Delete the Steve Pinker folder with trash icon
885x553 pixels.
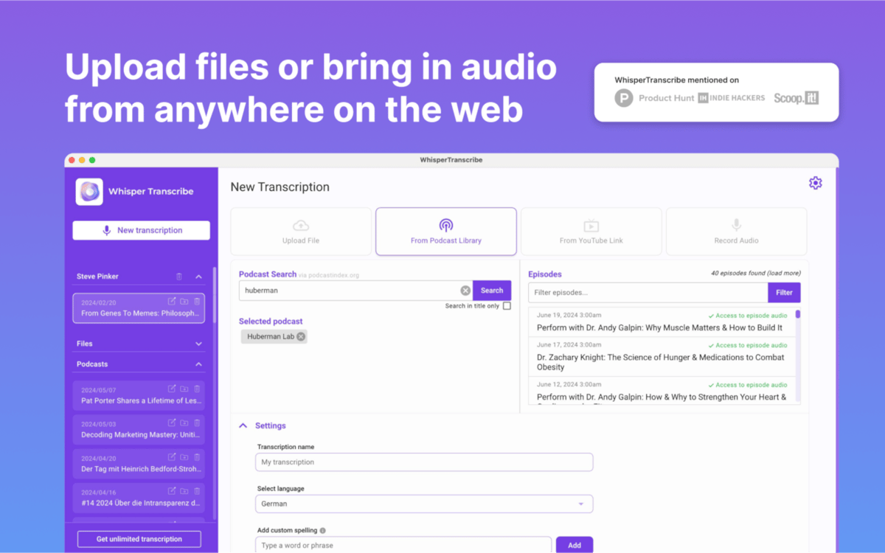pos(178,276)
